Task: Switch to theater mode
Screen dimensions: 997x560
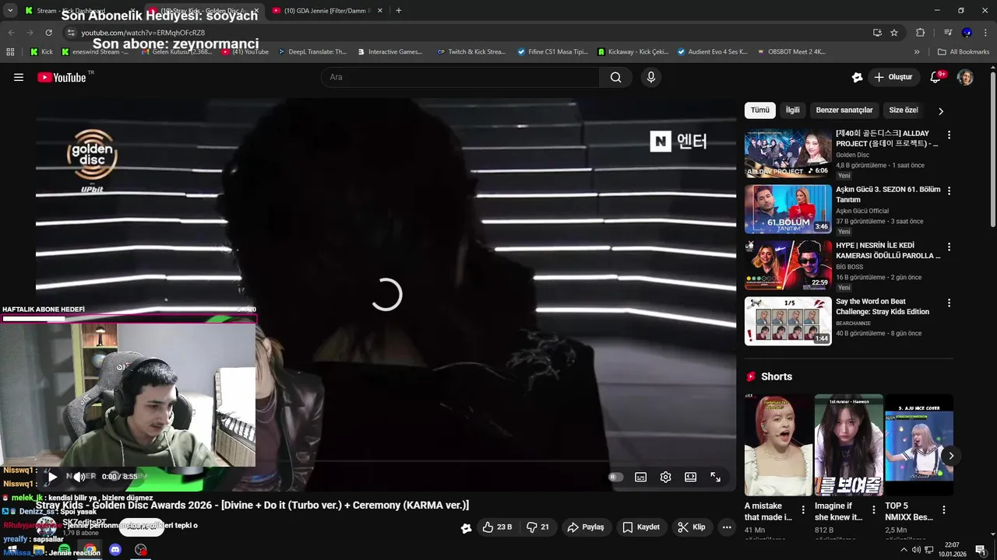Action: [x=690, y=477]
